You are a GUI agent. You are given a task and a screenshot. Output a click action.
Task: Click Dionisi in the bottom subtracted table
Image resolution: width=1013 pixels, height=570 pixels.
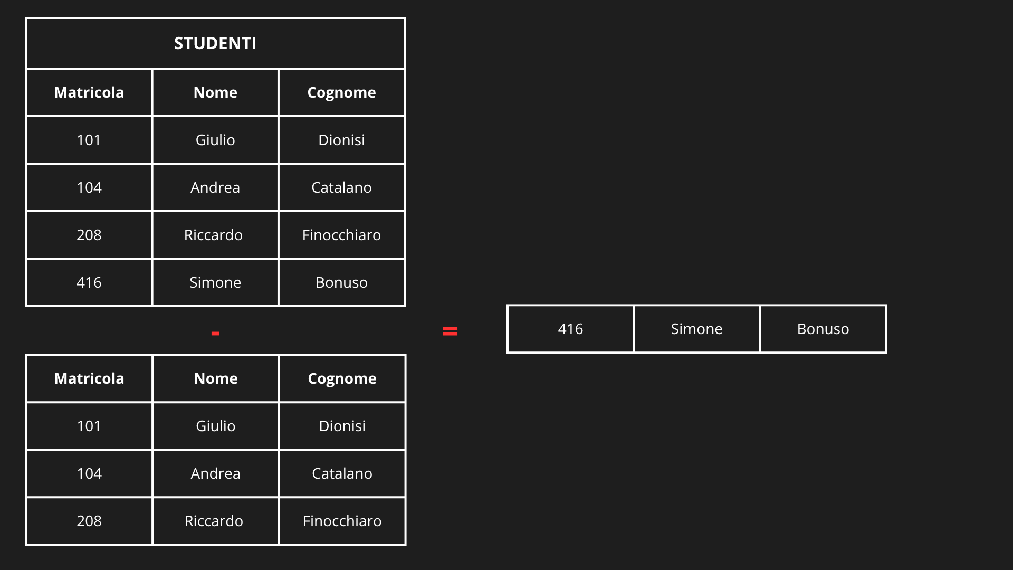[342, 426]
